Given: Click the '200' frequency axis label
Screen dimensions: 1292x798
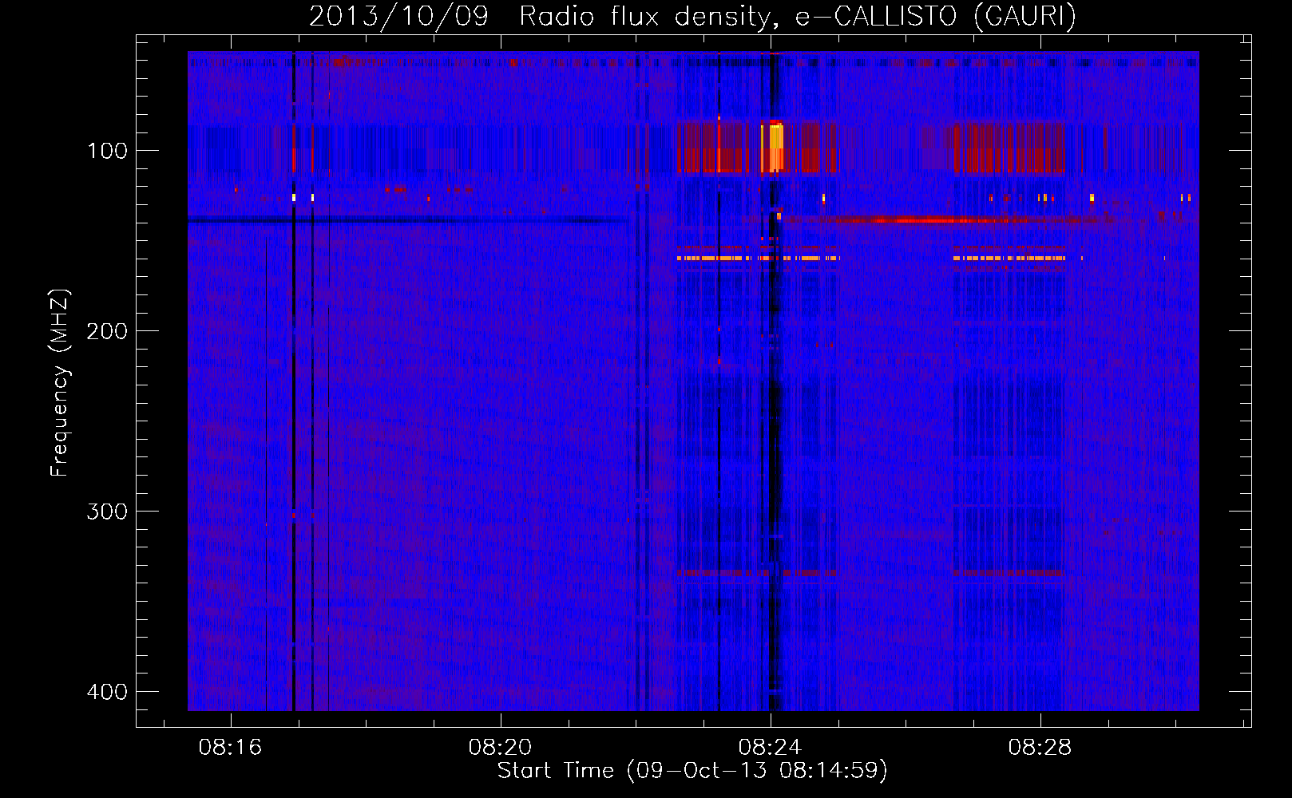Looking at the screenshot, I should coord(108,331).
